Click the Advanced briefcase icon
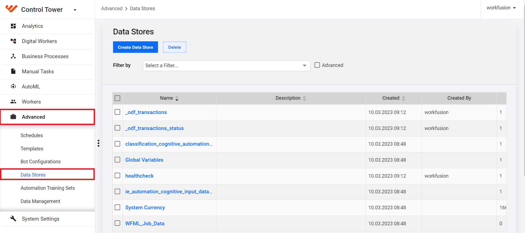The width and height of the screenshot is (525, 233). [13, 117]
